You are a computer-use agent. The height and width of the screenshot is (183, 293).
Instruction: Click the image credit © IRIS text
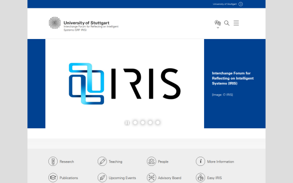pyautogui.click(x=222, y=95)
